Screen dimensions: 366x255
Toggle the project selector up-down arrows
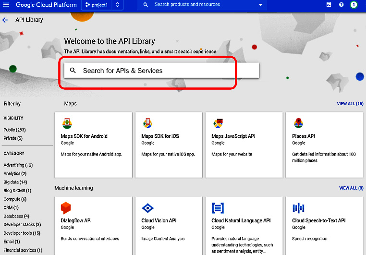click(117, 5)
